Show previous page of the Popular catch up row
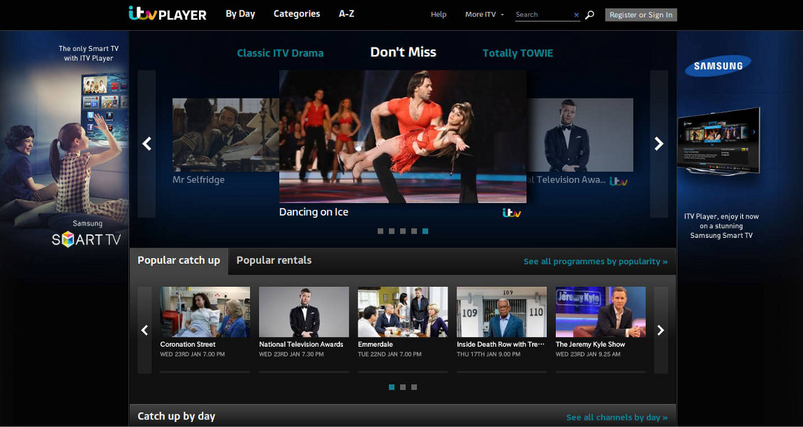The width and height of the screenshot is (803, 427). pos(145,330)
